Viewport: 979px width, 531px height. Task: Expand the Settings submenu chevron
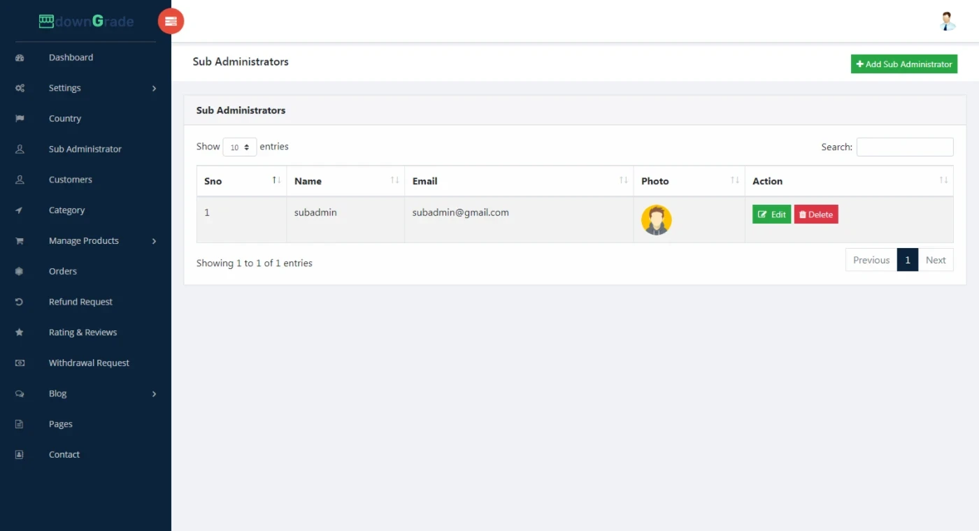[x=154, y=89]
